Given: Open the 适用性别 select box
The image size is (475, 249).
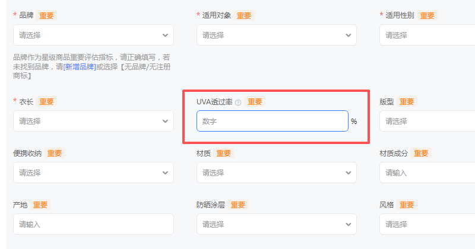Looking at the screenshot, I should 427,35.
